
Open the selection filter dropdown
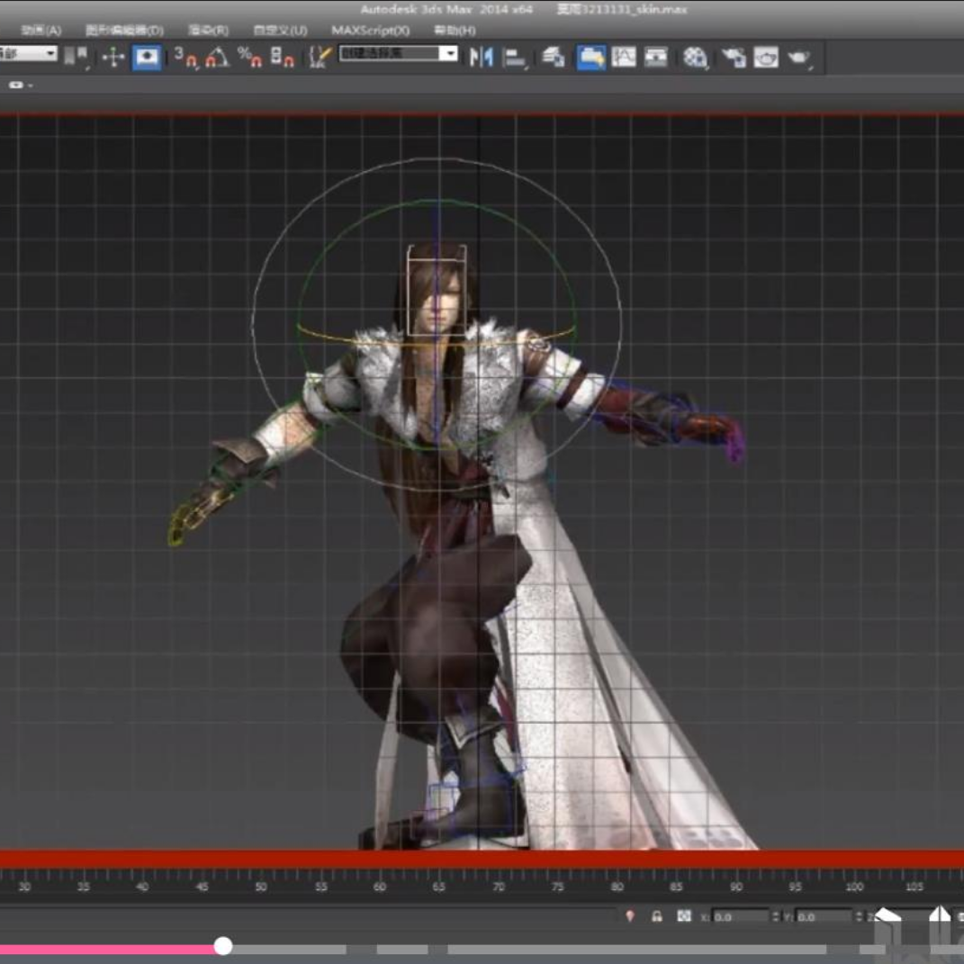tap(50, 54)
